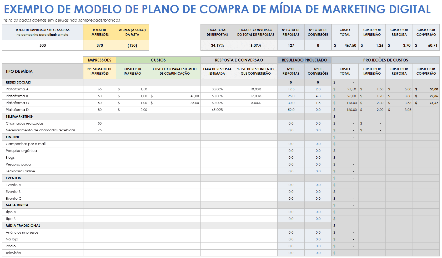
Task: Click the Evento A row label
Action: (13, 185)
